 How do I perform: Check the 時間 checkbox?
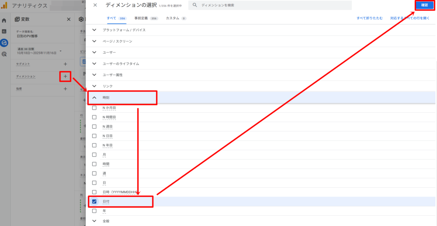tap(94, 164)
